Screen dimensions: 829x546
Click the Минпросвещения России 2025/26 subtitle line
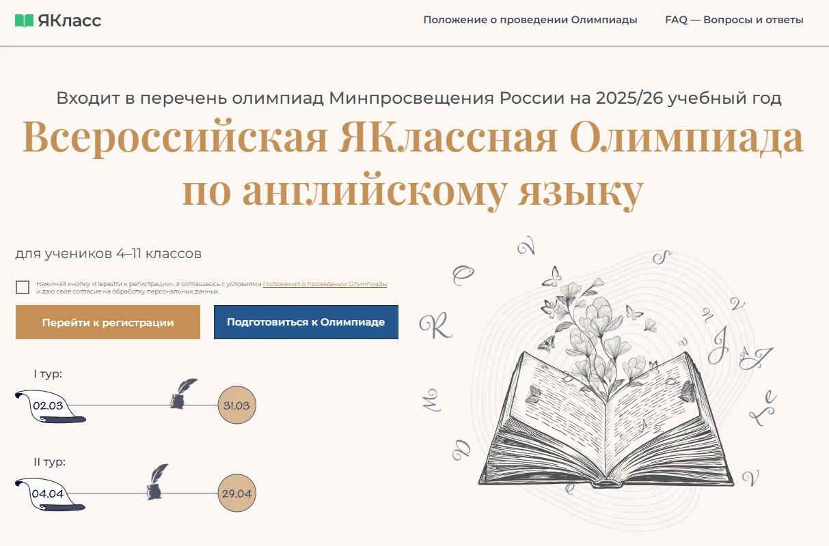click(419, 98)
